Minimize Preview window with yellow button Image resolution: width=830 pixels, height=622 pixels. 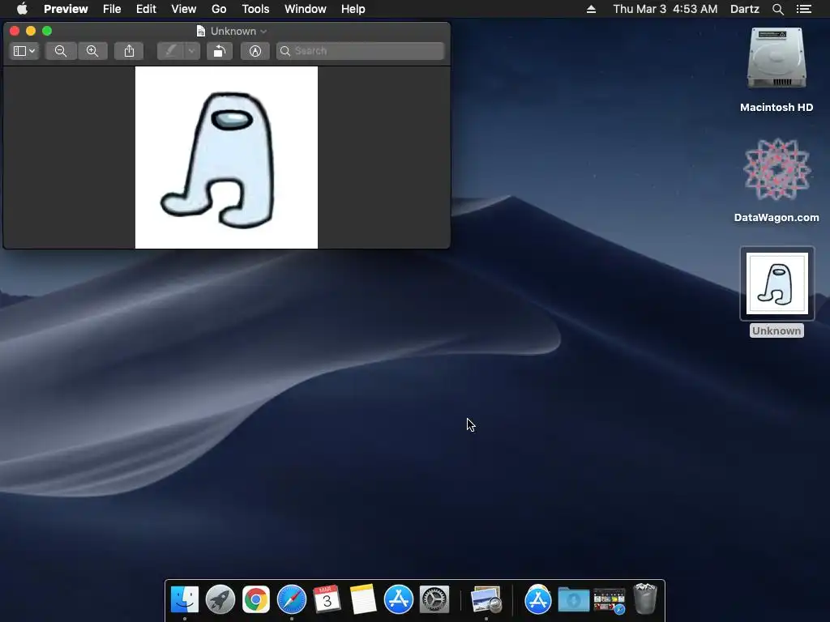pos(31,31)
